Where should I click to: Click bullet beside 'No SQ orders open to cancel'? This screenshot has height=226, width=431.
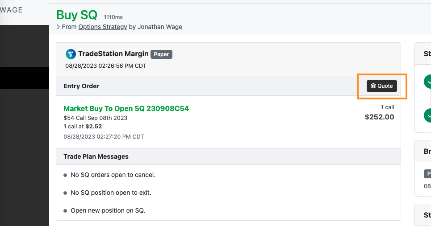[65, 175]
